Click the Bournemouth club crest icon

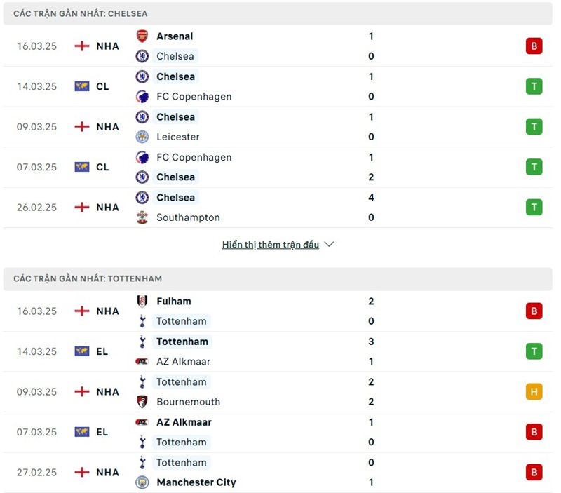142,402
